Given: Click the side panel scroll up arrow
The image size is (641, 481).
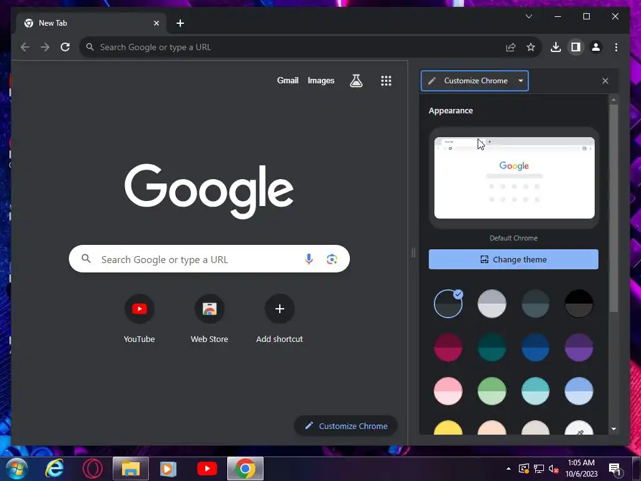Looking at the screenshot, I should coord(613,100).
